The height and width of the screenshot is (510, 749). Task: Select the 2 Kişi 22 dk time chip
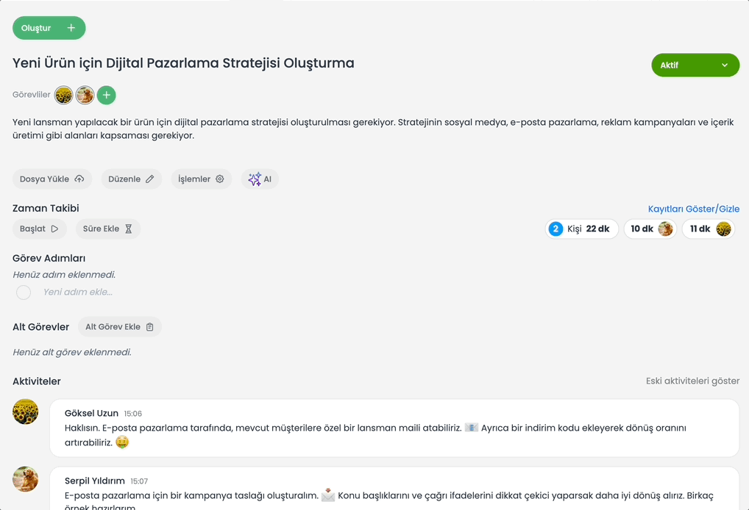coord(582,229)
